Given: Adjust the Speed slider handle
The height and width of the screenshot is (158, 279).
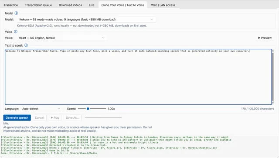Looking at the screenshot, I should coord(88,109).
